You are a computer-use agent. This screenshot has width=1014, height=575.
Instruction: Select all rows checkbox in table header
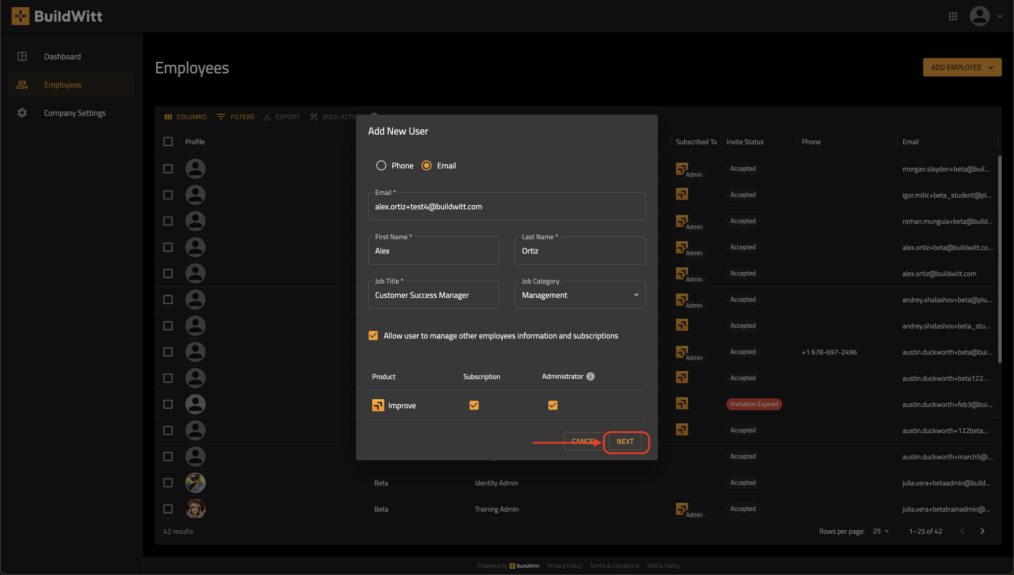pos(168,141)
